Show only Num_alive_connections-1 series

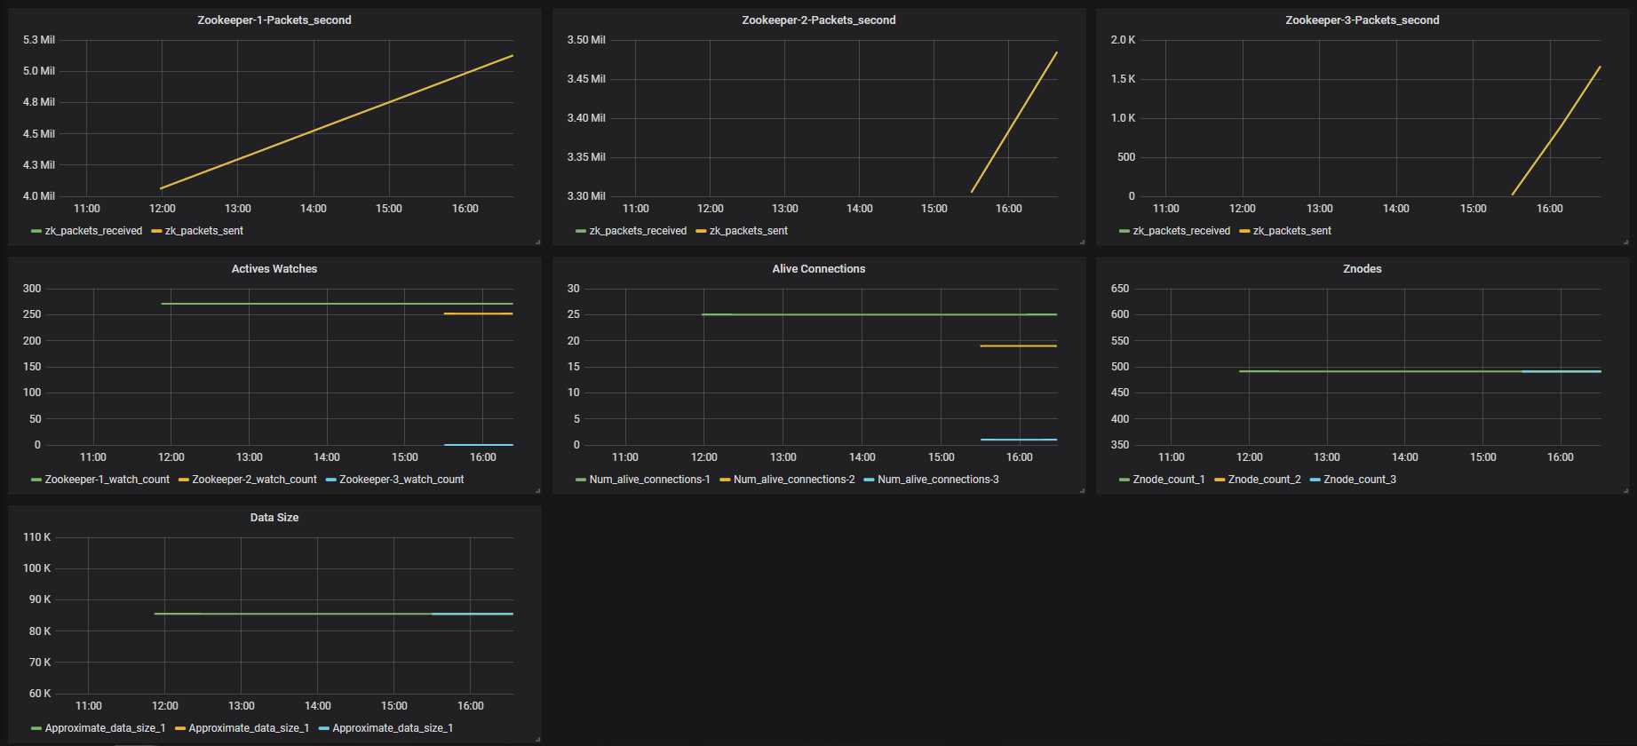(649, 480)
